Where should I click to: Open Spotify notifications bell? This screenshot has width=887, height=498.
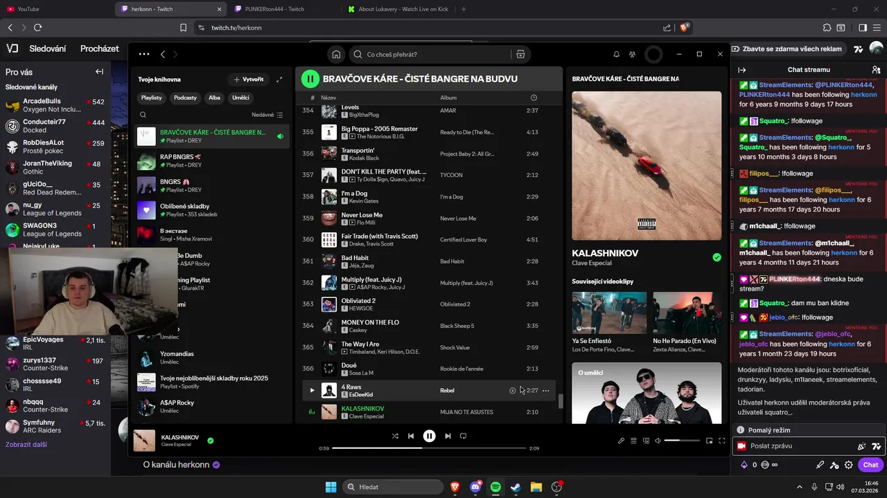tap(616, 54)
